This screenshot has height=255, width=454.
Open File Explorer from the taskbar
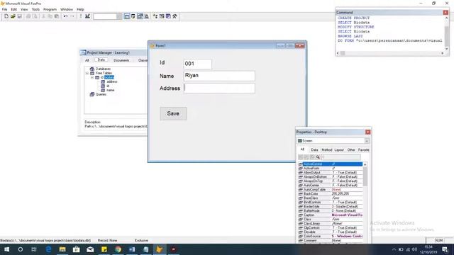coord(62,249)
